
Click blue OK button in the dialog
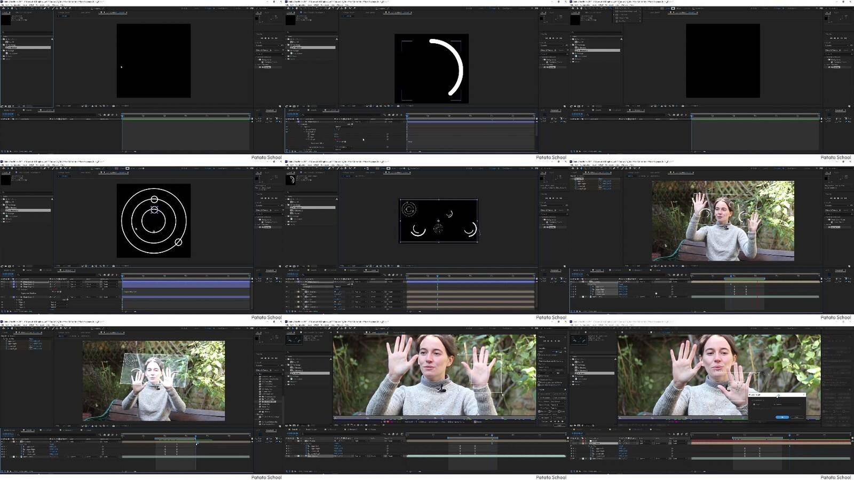pyautogui.click(x=782, y=417)
